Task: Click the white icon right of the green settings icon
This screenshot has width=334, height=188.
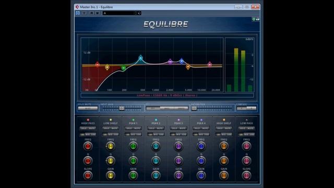Action: click(258, 19)
